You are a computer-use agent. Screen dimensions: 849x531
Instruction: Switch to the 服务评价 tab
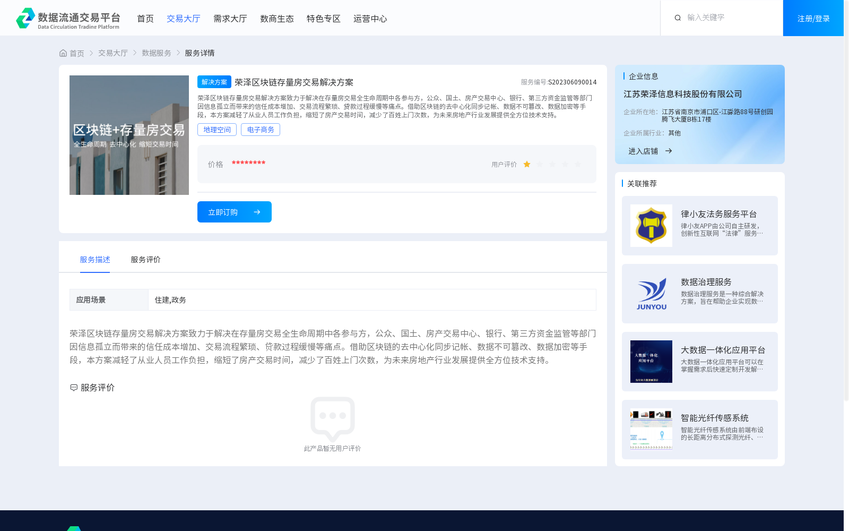[x=146, y=260]
